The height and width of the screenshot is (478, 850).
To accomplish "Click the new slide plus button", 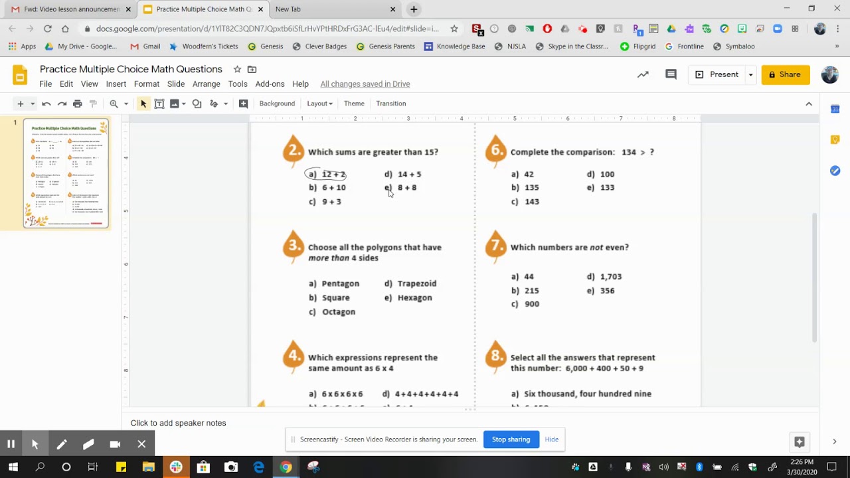I will tap(20, 104).
